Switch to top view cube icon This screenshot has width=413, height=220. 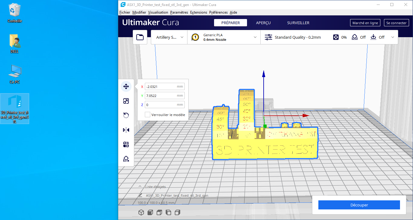(x=159, y=212)
